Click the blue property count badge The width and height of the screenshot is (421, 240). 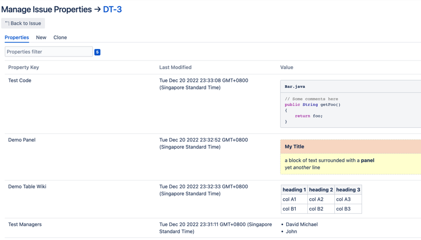(x=97, y=52)
